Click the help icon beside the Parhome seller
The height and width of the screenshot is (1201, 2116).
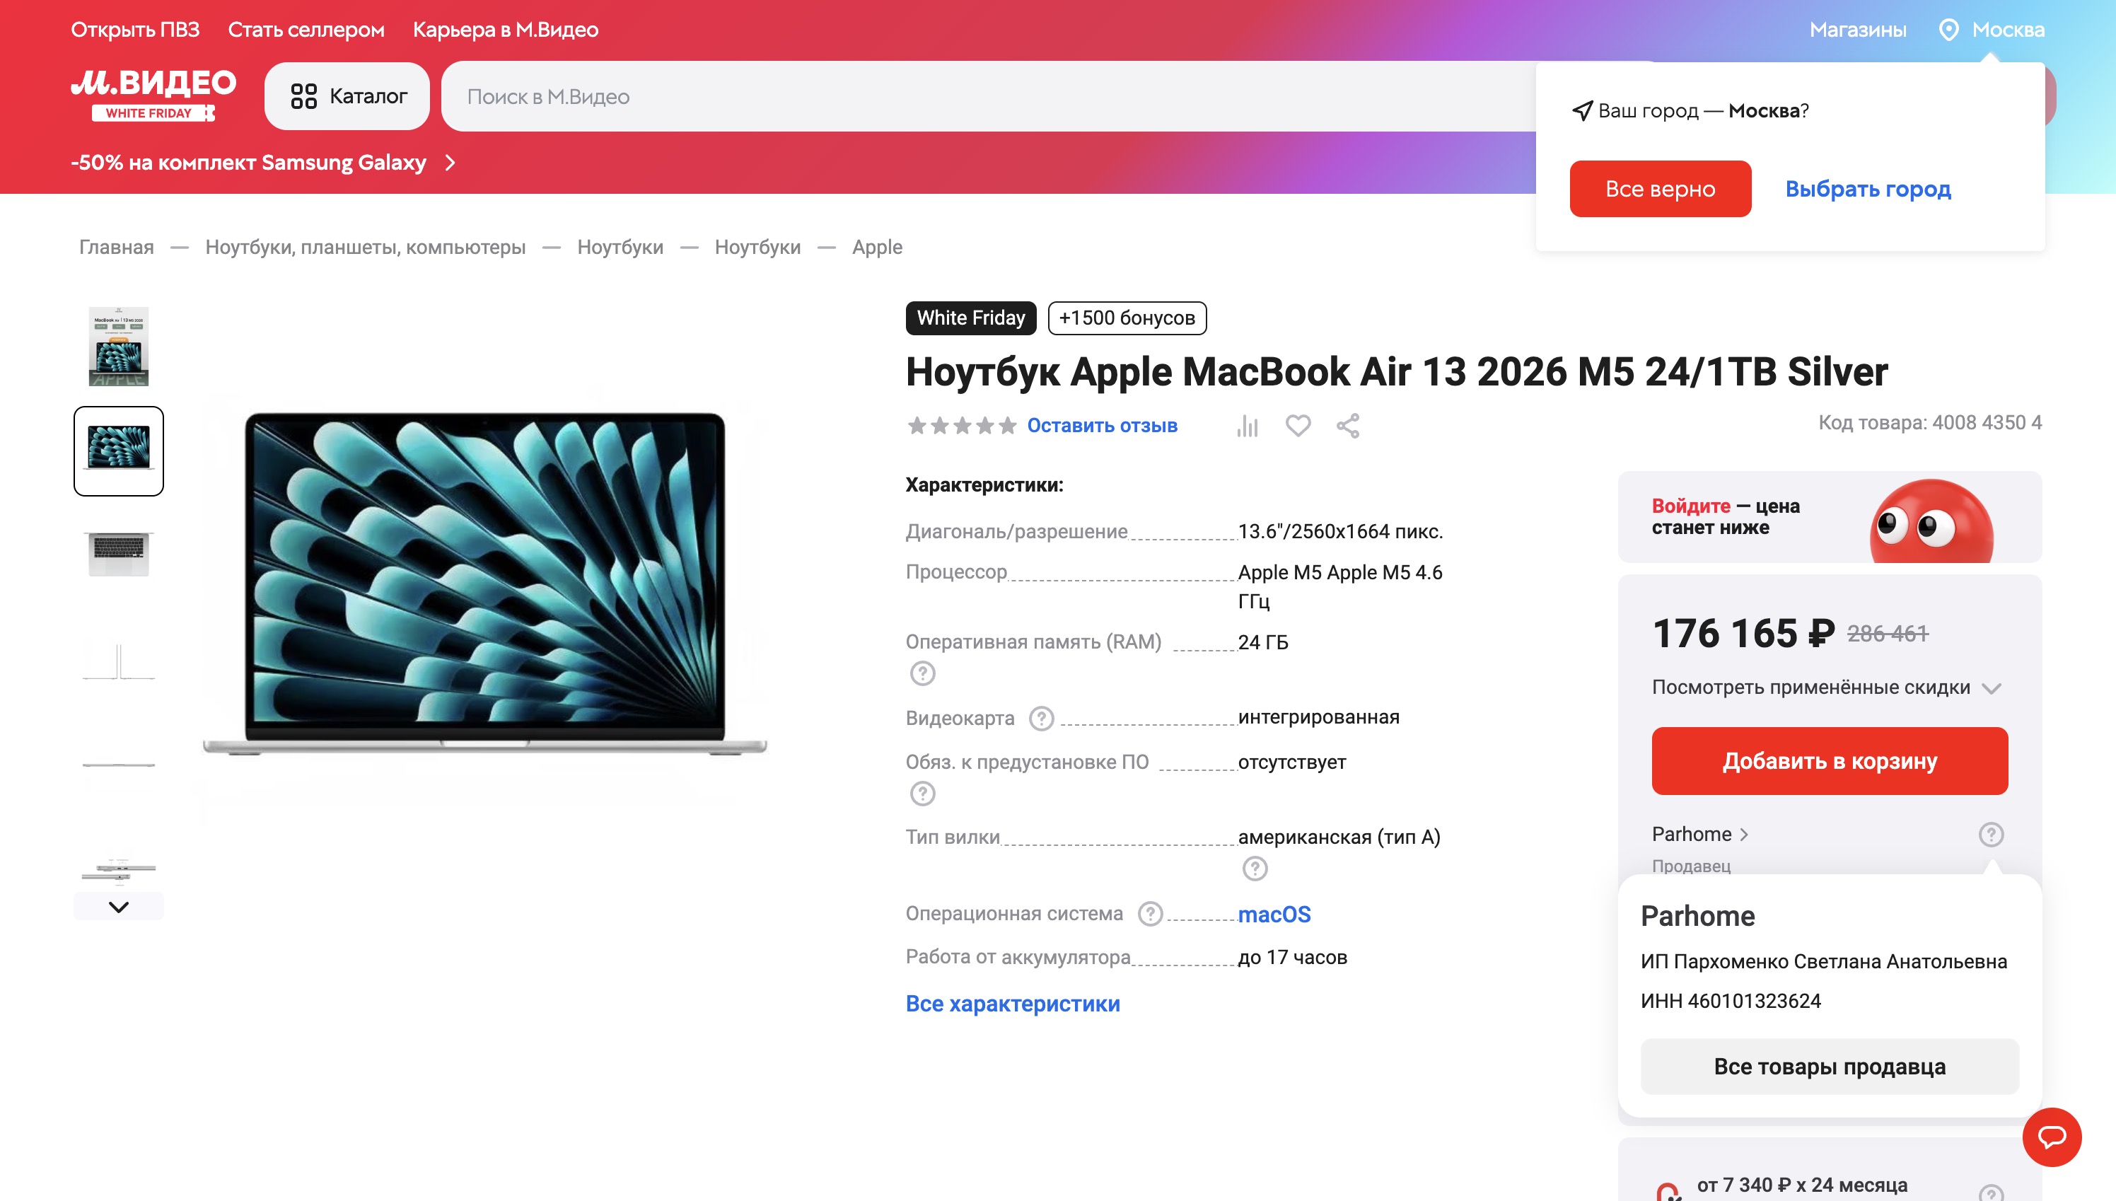[x=1992, y=834]
